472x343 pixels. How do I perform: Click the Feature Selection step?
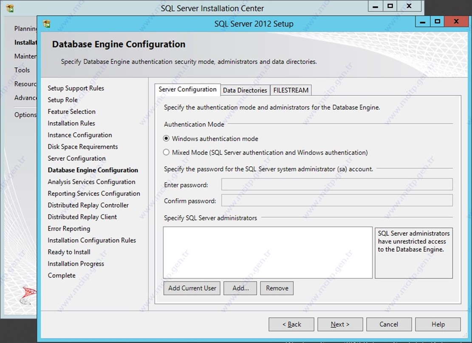pyautogui.click(x=72, y=112)
